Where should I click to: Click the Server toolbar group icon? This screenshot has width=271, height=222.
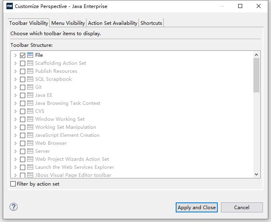30,151
